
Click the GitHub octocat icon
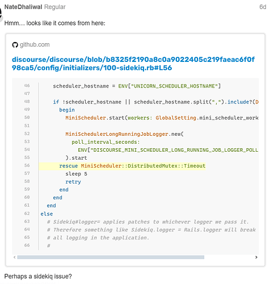(15, 45)
